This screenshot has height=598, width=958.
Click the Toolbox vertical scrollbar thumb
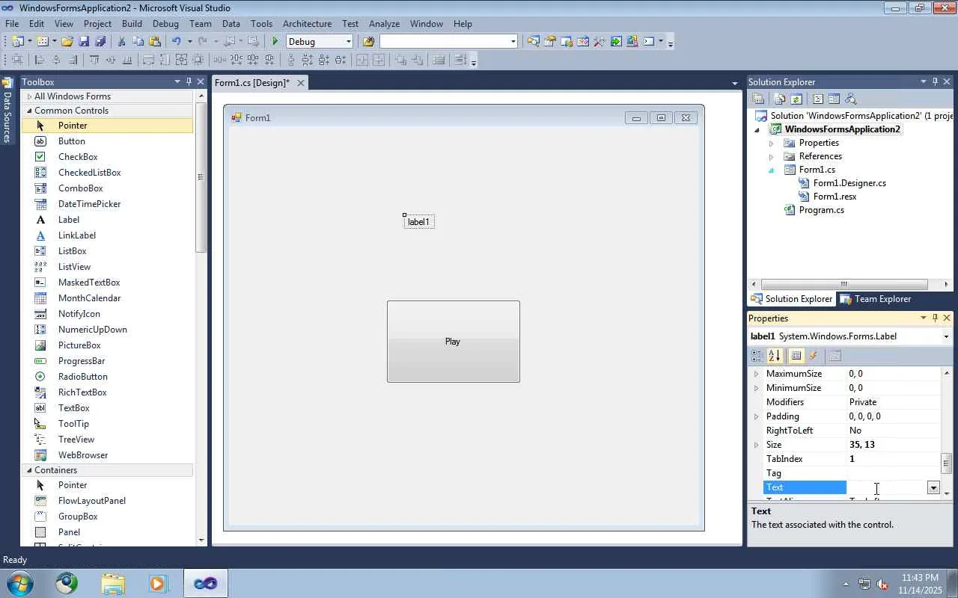pos(201,177)
